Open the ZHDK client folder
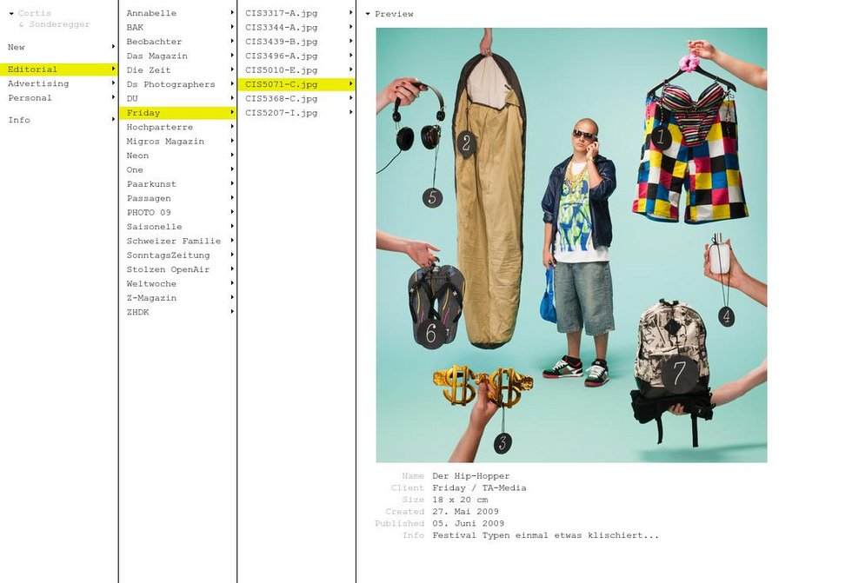The width and height of the screenshot is (852, 583). 137,312
